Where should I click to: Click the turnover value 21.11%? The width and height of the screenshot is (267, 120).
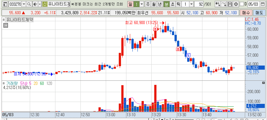coord(104,13)
